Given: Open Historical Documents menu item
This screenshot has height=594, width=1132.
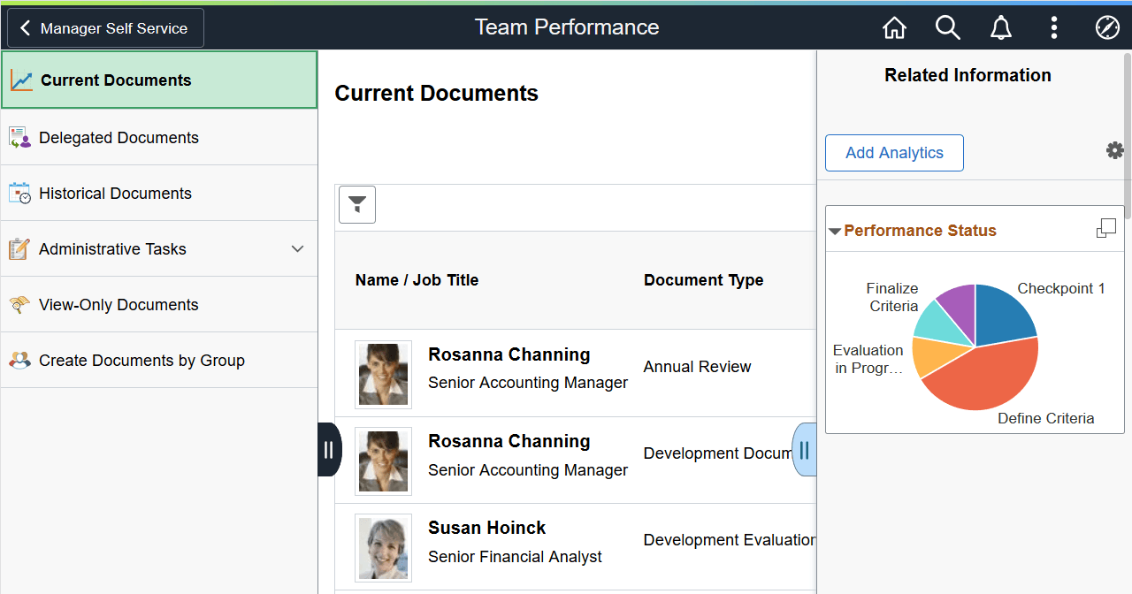Looking at the screenshot, I should tap(115, 194).
